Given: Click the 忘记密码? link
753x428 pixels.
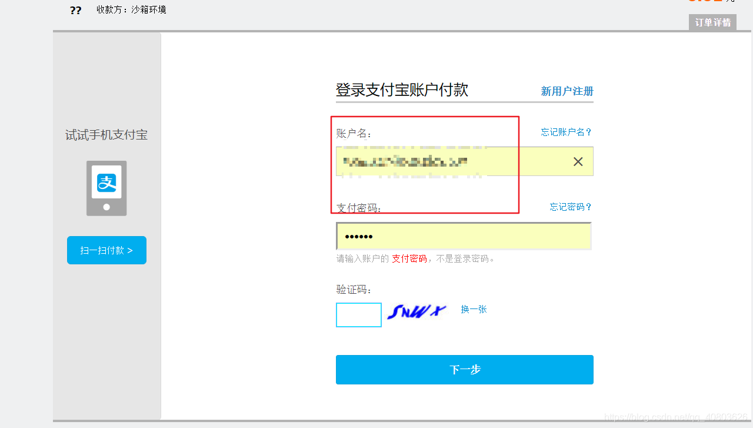Looking at the screenshot, I should 571,207.
